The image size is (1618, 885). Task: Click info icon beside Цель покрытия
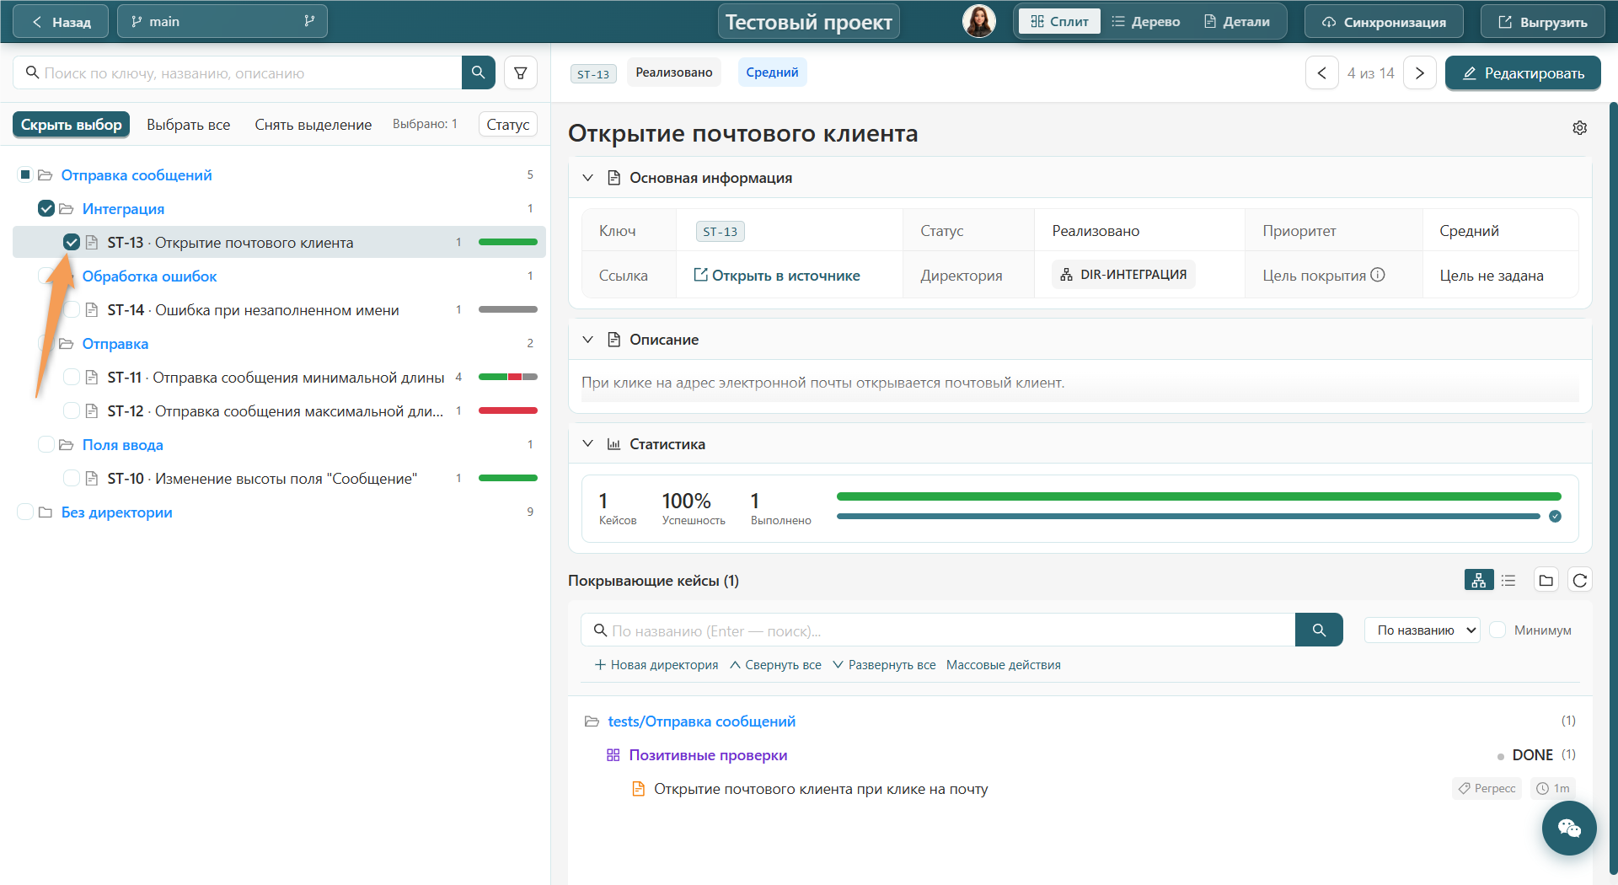coord(1378,275)
